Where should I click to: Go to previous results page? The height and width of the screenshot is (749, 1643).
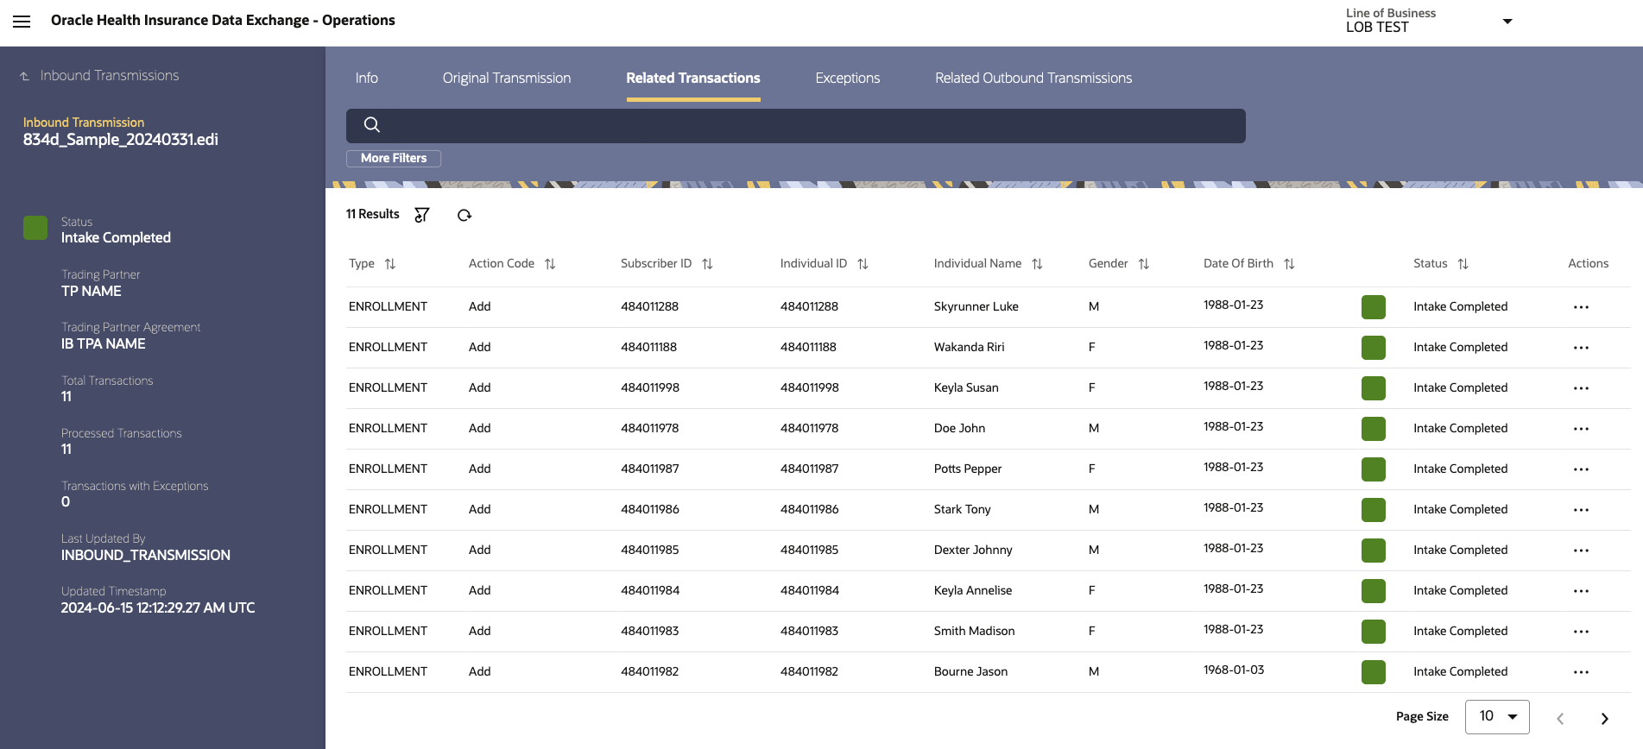pyautogui.click(x=1560, y=718)
